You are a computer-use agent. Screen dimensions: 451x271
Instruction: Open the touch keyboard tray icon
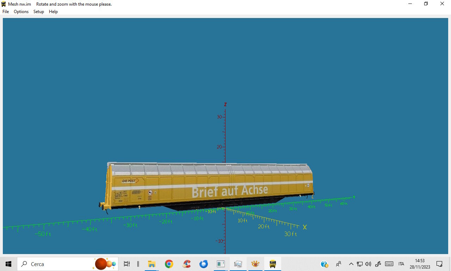pyautogui.click(x=389, y=264)
